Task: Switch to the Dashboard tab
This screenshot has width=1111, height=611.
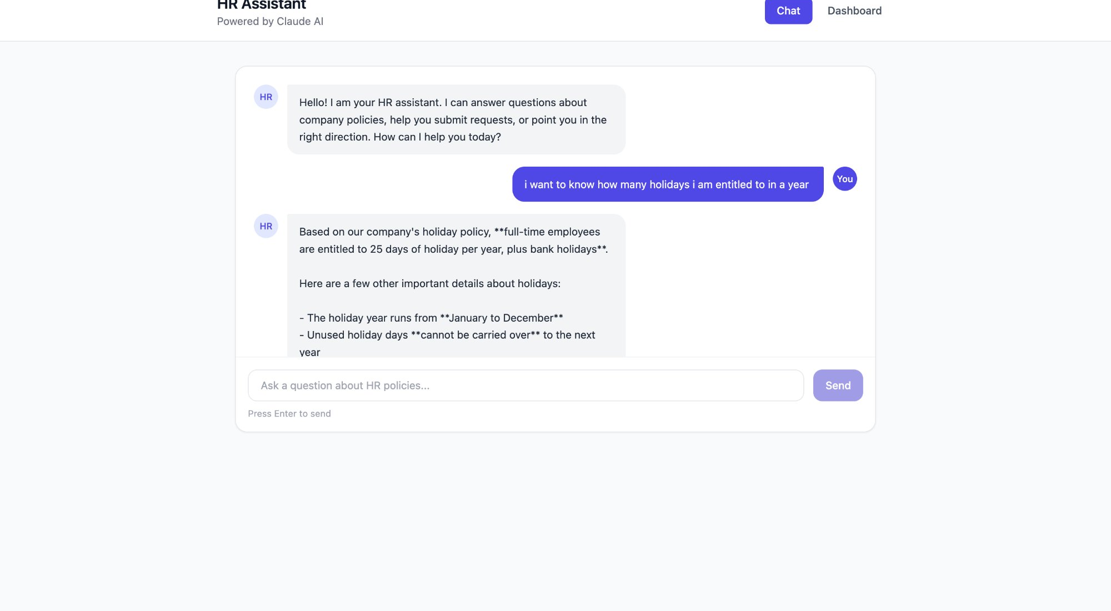Action: [x=854, y=11]
